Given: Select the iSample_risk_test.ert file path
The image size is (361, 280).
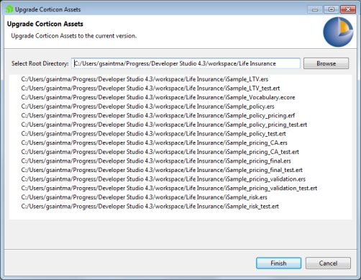Looking at the screenshot, I should pos(150,207).
